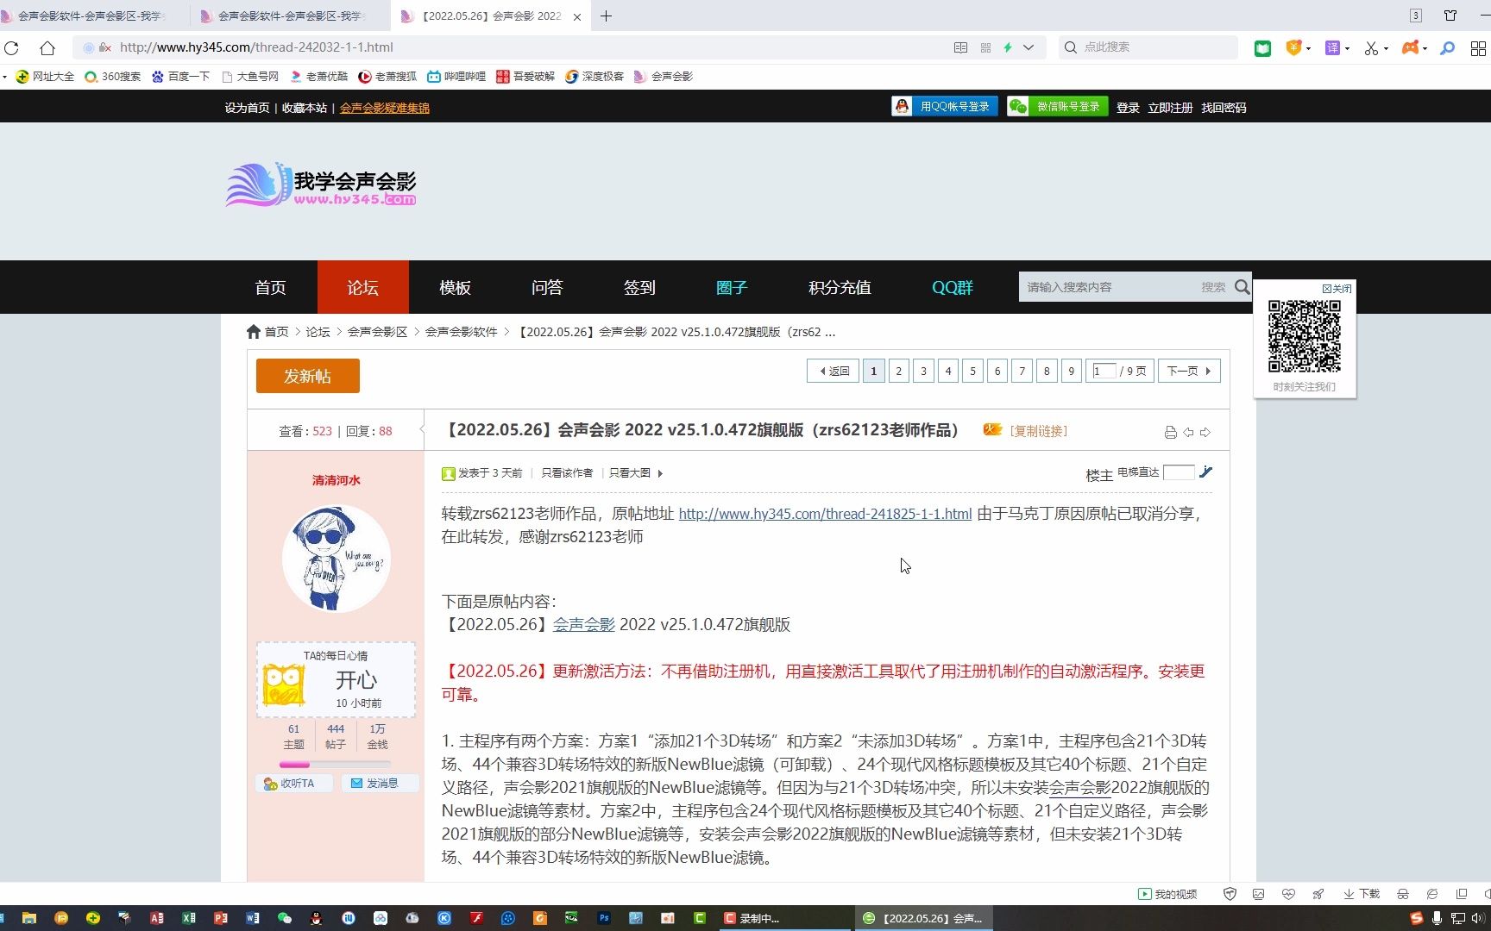Click the [复制链接] copy link

(1039, 431)
